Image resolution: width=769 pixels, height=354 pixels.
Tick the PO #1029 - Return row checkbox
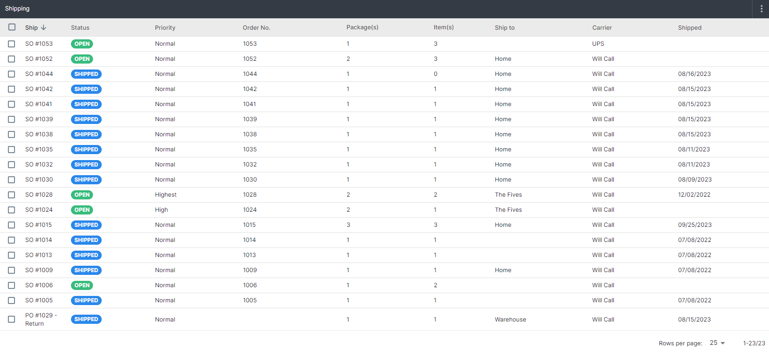[11, 319]
